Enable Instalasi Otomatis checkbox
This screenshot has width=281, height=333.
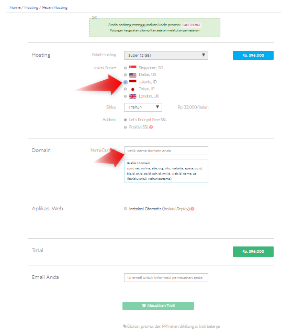[x=126, y=209]
